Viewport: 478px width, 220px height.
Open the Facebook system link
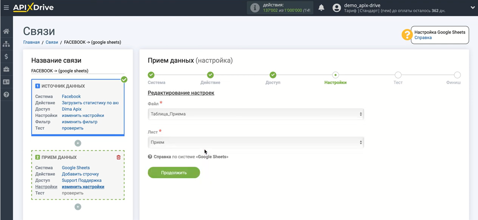point(71,96)
